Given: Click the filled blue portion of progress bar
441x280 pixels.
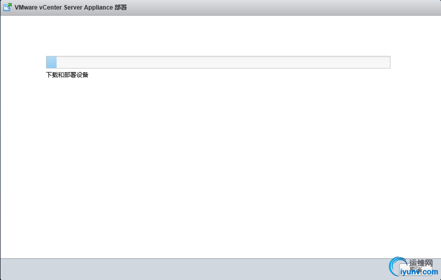Looking at the screenshot, I should (52, 62).
